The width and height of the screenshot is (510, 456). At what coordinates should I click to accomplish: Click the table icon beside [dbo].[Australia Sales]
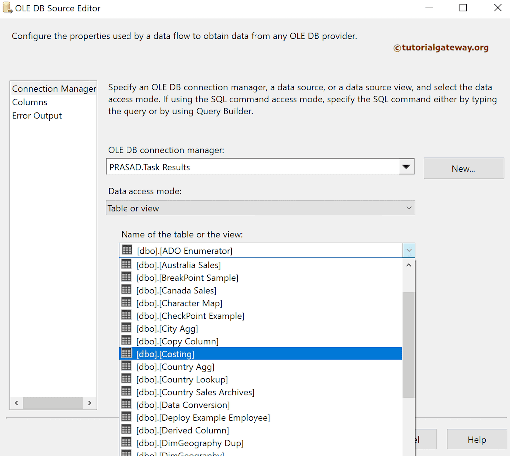126,264
